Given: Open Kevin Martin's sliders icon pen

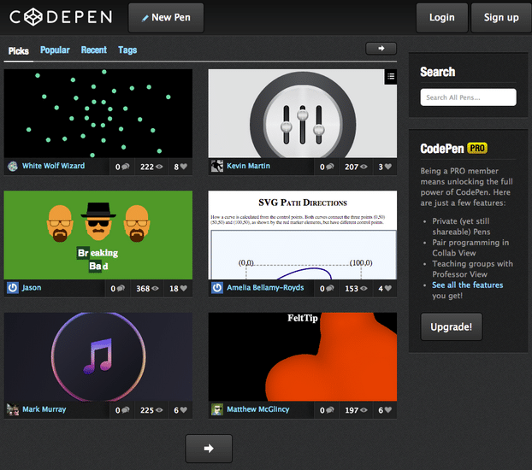Looking at the screenshot, I should [303, 114].
